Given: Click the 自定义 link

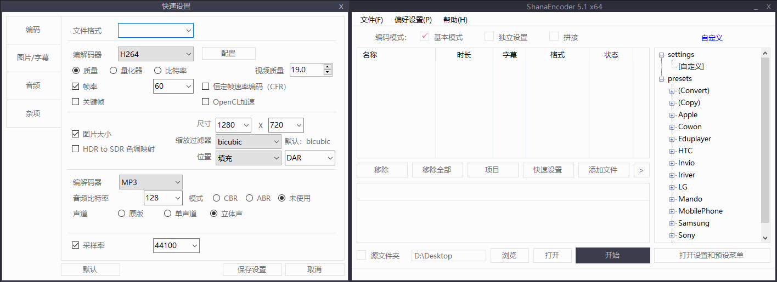Looking at the screenshot, I should pos(712,38).
